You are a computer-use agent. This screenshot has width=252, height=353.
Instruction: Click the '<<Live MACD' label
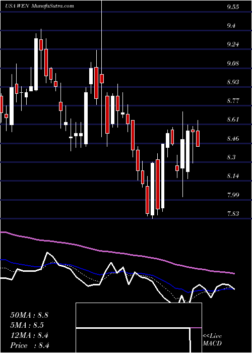point(212,340)
